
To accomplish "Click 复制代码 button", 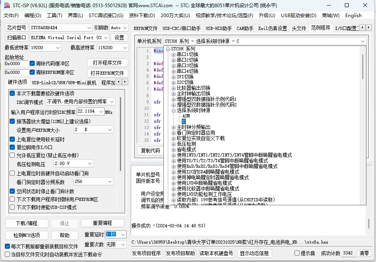I will [x=150, y=151].
